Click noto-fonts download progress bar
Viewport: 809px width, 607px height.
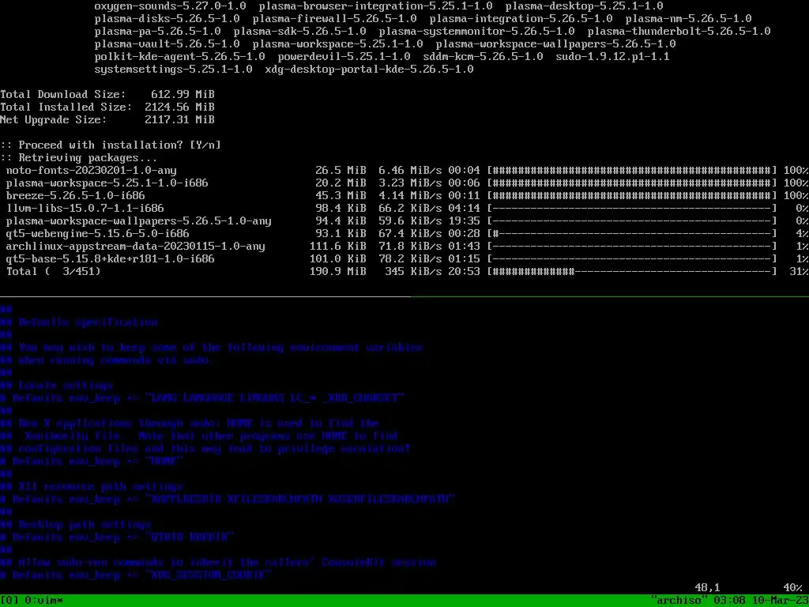(632, 171)
